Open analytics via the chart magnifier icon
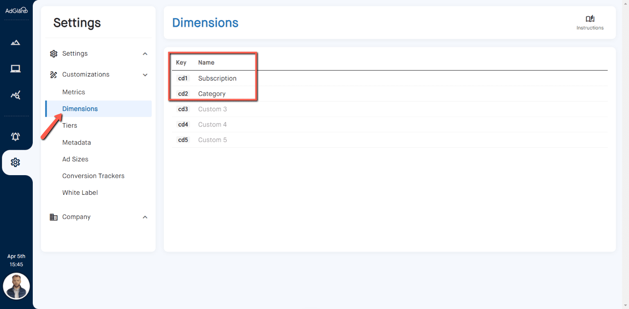629x309 pixels. pyautogui.click(x=16, y=95)
